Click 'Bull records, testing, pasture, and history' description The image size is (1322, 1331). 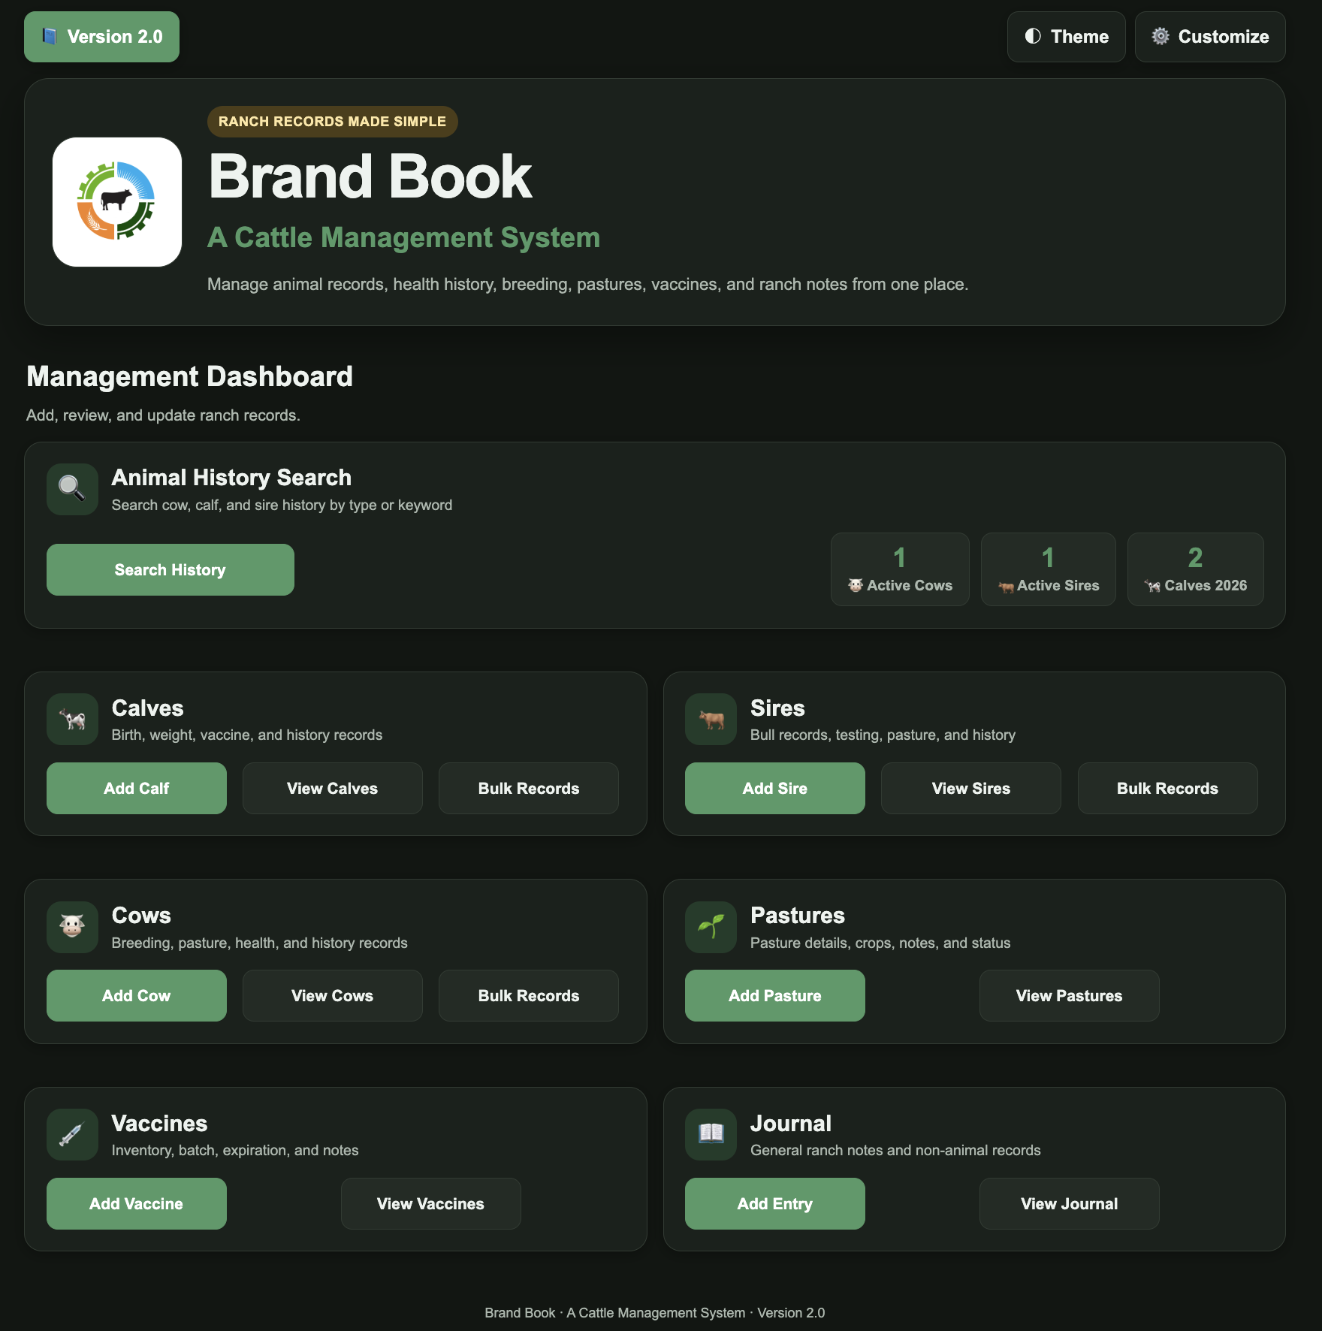pyautogui.click(x=883, y=735)
